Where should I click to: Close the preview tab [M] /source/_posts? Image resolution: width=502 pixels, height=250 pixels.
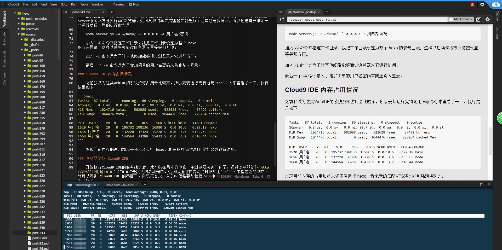pyautogui.click(x=319, y=12)
